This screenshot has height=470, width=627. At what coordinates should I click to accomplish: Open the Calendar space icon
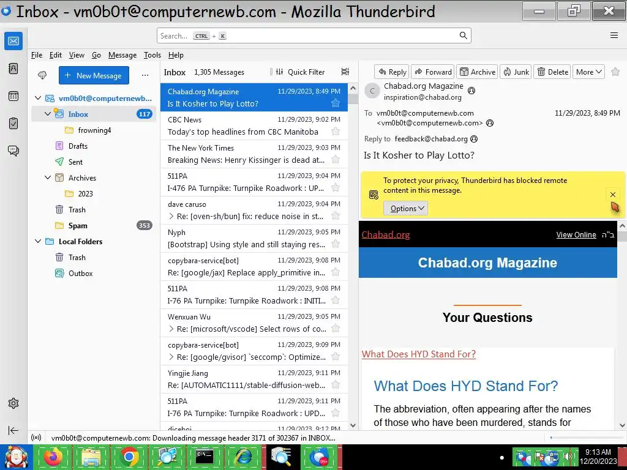tap(13, 96)
